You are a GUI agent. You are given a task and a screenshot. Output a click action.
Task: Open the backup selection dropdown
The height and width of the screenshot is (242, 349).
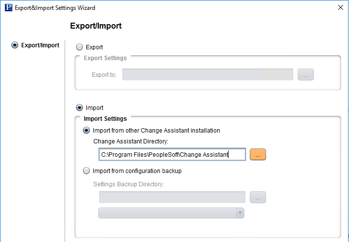[171, 213]
